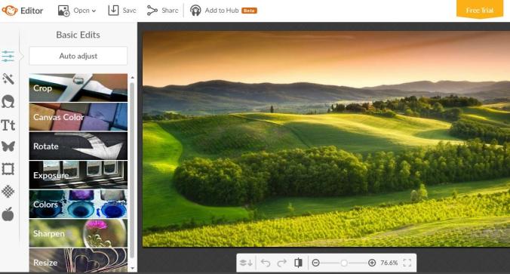Click the Add to Hub icon
Viewport: 510px width, 274px height.
click(195, 11)
